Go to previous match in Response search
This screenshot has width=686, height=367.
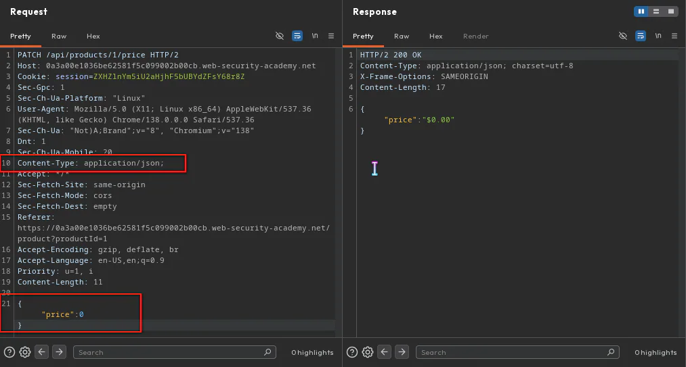tap(384, 351)
